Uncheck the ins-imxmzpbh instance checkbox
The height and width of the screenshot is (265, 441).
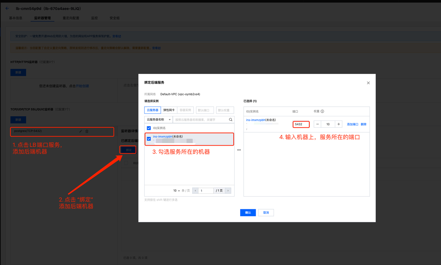pos(149,139)
